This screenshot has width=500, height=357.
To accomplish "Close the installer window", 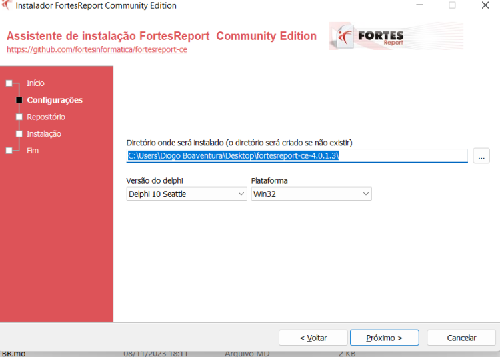I will pyautogui.click(x=485, y=5).
